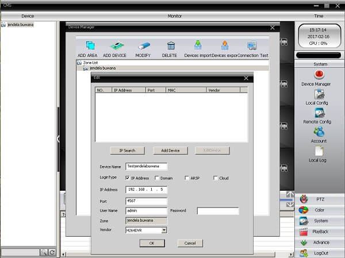The height and width of the screenshot is (258, 345).
Task: Open the Account settings icon
Action: [319, 132]
